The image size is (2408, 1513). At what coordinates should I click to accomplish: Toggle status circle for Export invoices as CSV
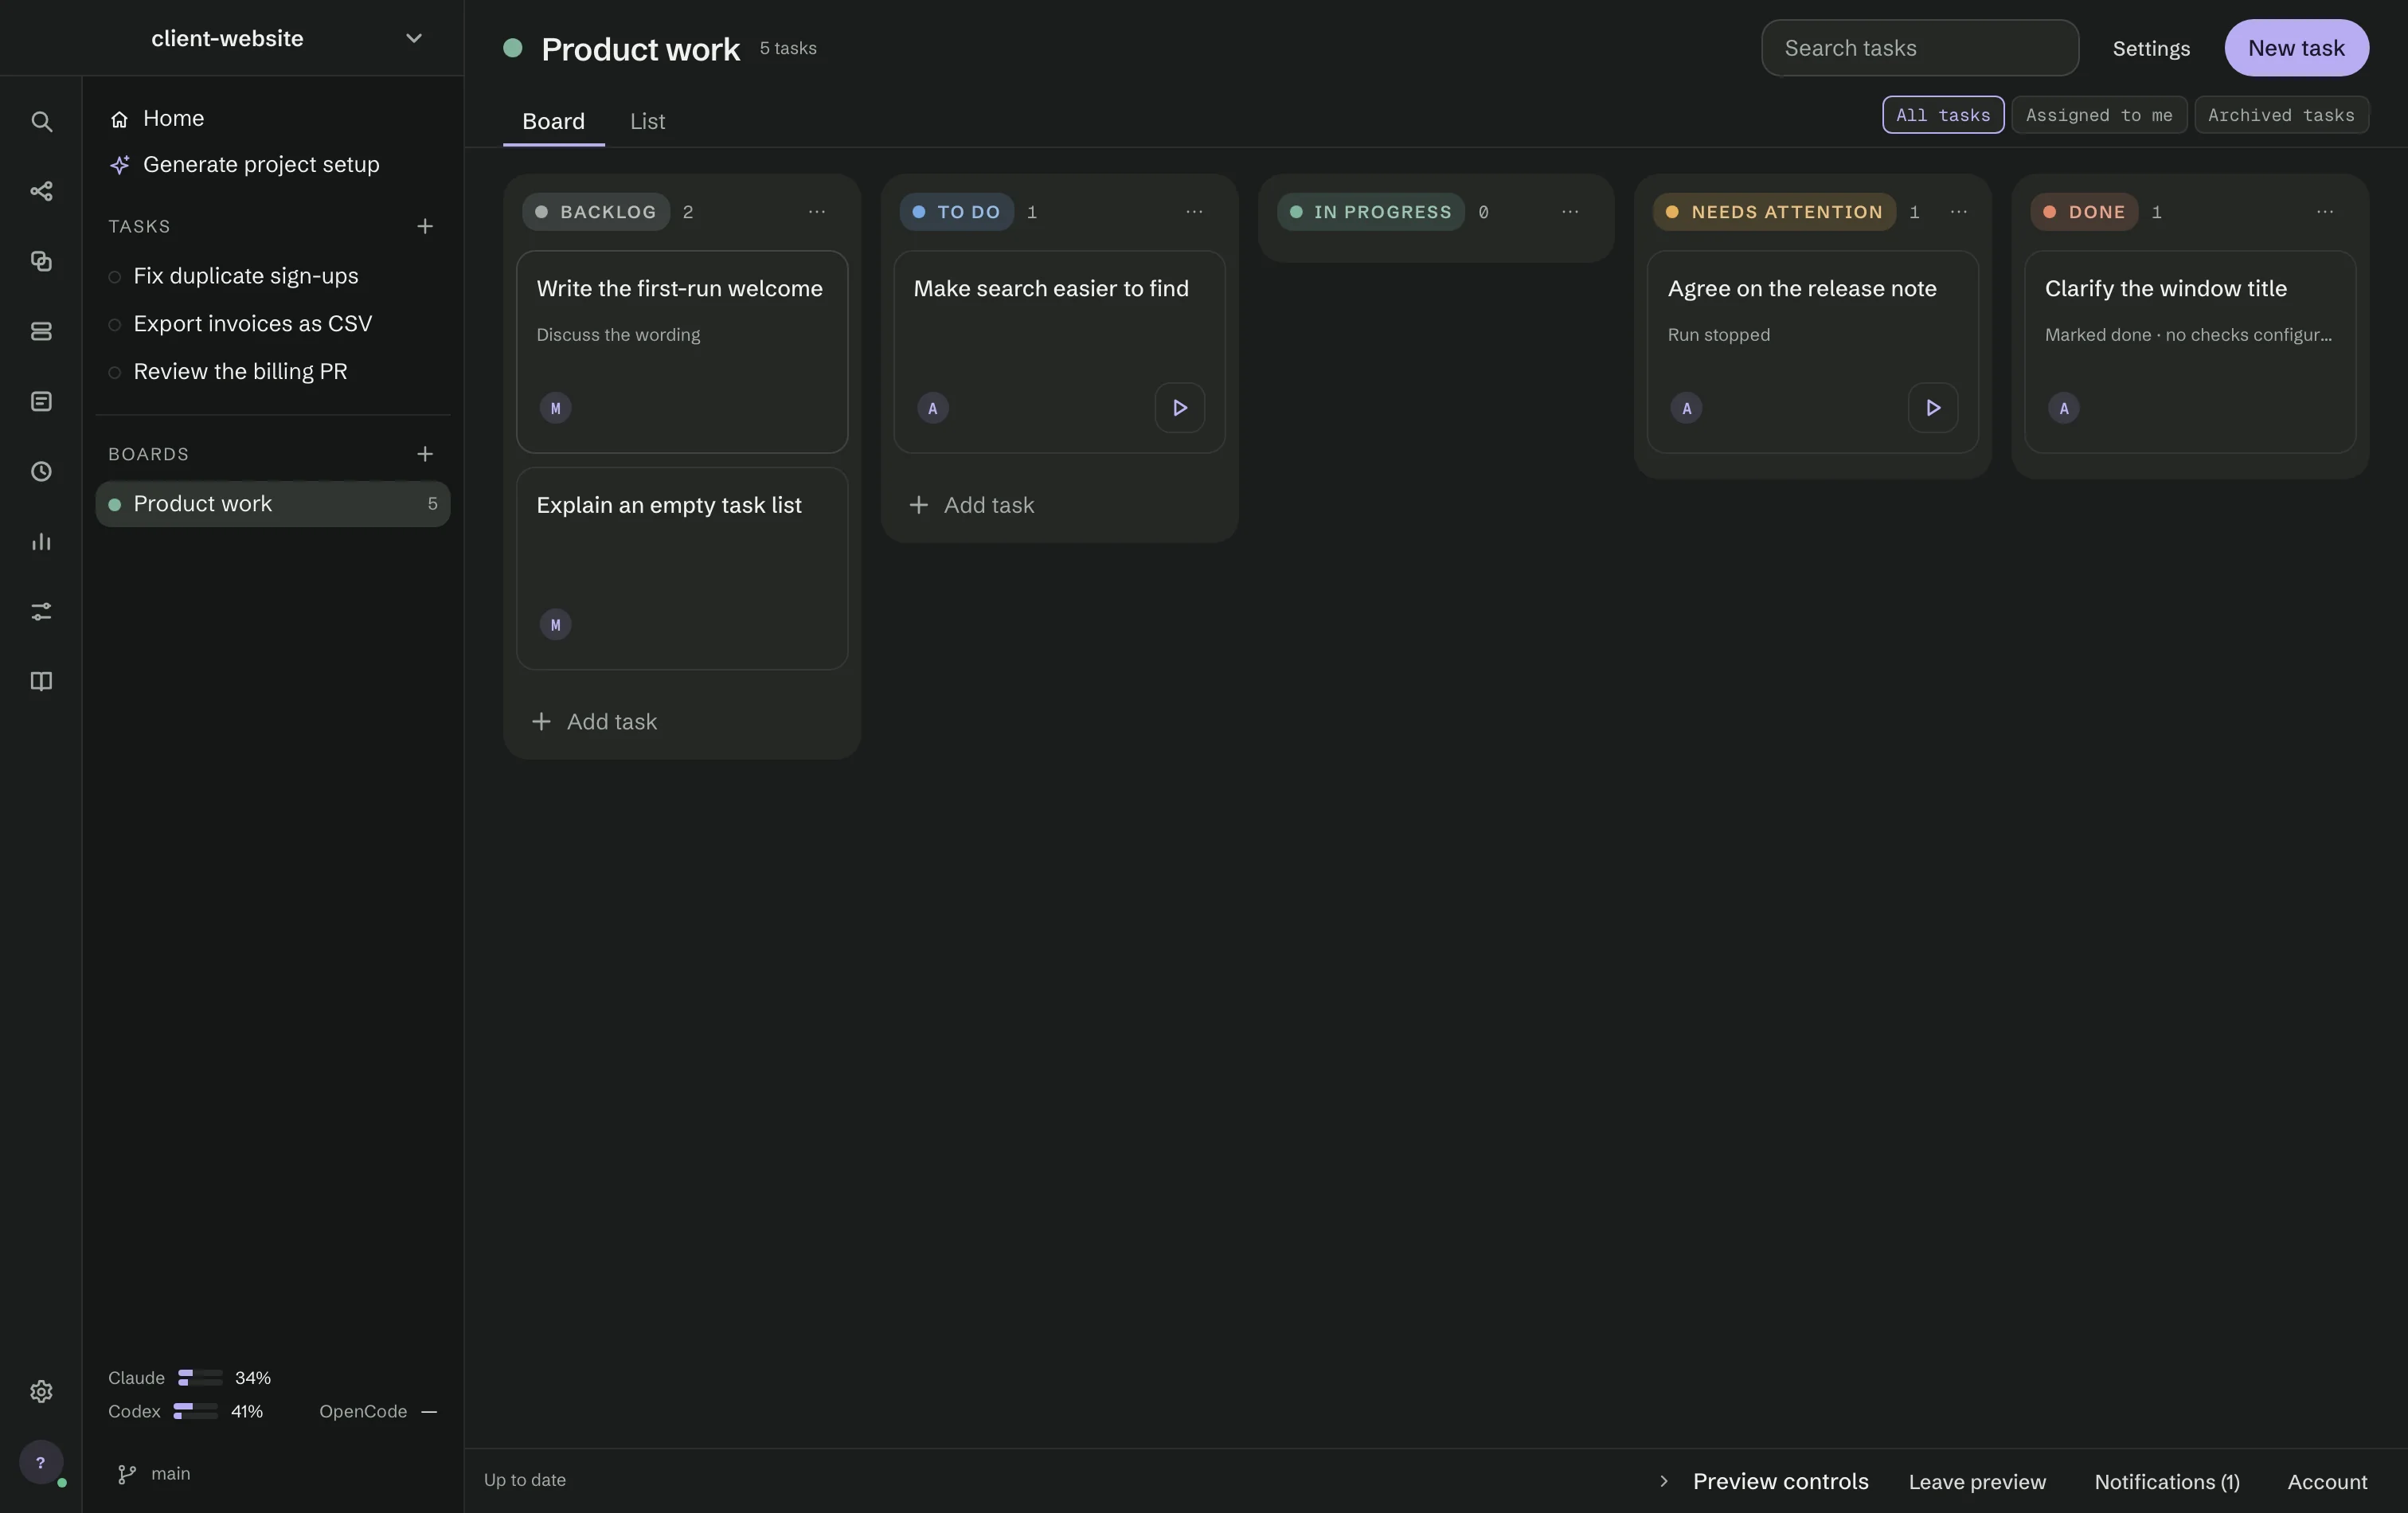114,325
